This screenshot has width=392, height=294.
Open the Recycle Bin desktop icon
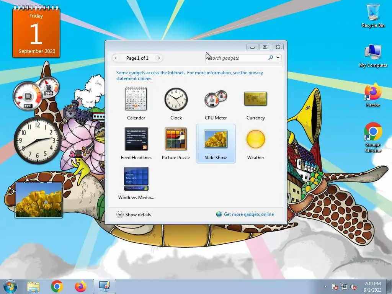[373, 15]
